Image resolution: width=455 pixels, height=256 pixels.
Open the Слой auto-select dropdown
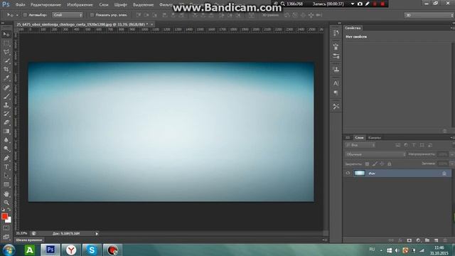pos(68,15)
